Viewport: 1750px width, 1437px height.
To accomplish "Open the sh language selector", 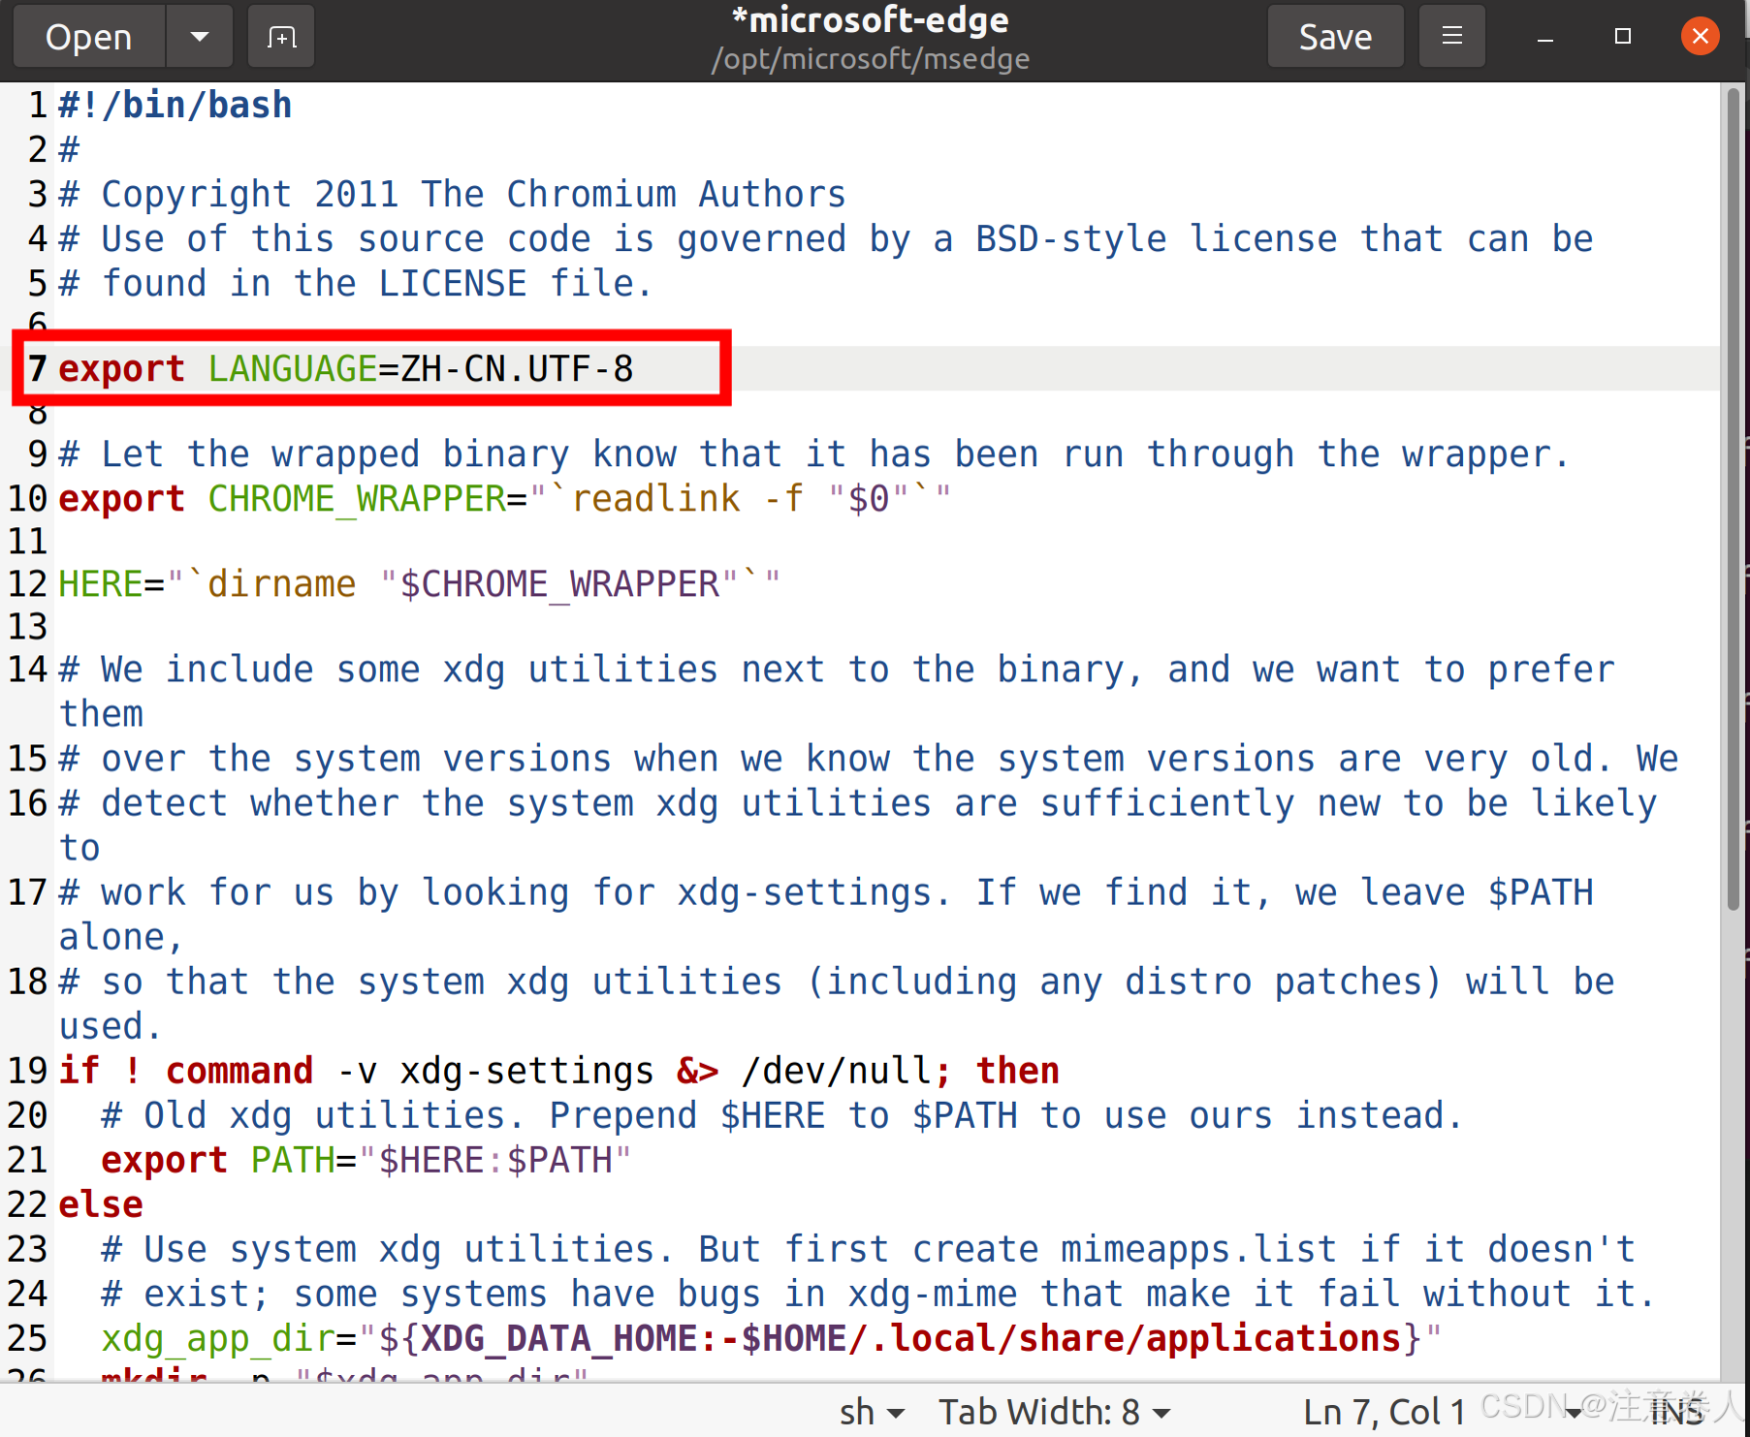I will pyautogui.click(x=871, y=1412).
